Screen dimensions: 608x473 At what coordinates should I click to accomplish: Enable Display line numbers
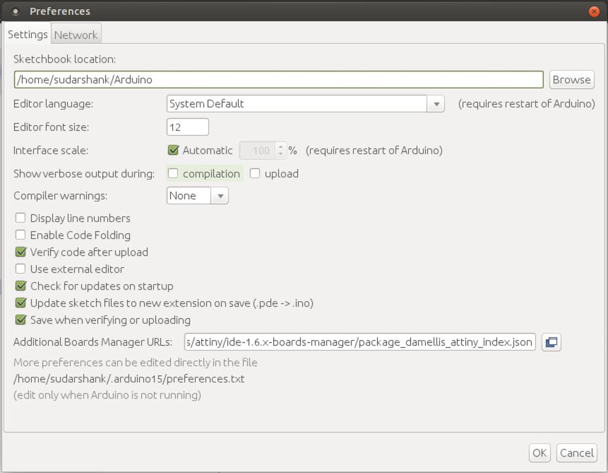click(21, 218)
